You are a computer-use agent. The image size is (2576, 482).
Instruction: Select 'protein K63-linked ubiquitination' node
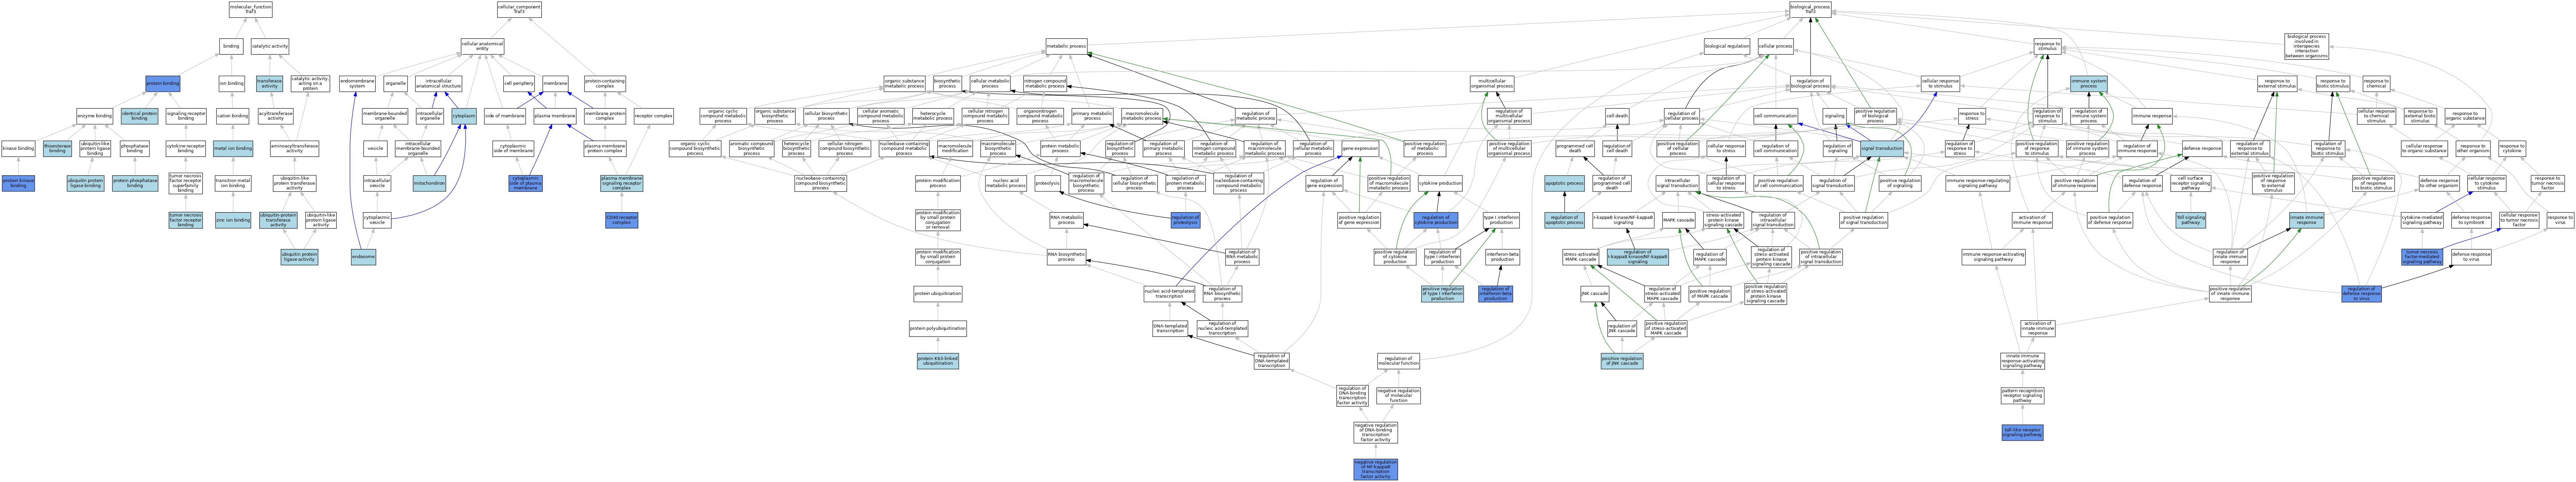[938, 361]
